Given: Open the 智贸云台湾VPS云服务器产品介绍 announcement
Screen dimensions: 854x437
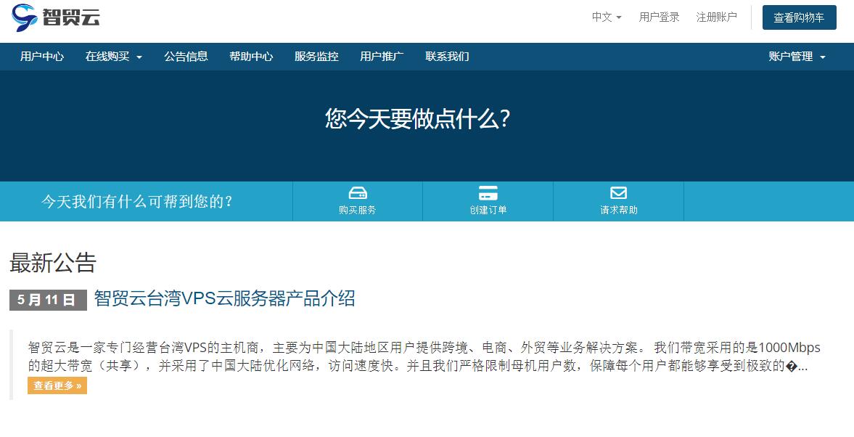Looking at the screenshot, I should [x=224, y=298].
